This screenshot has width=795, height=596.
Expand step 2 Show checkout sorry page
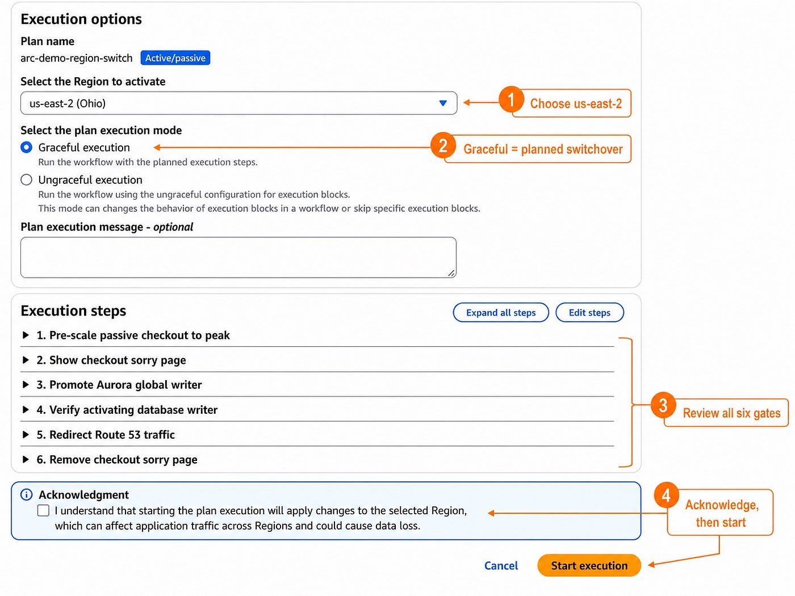click(x=317, y=360)
